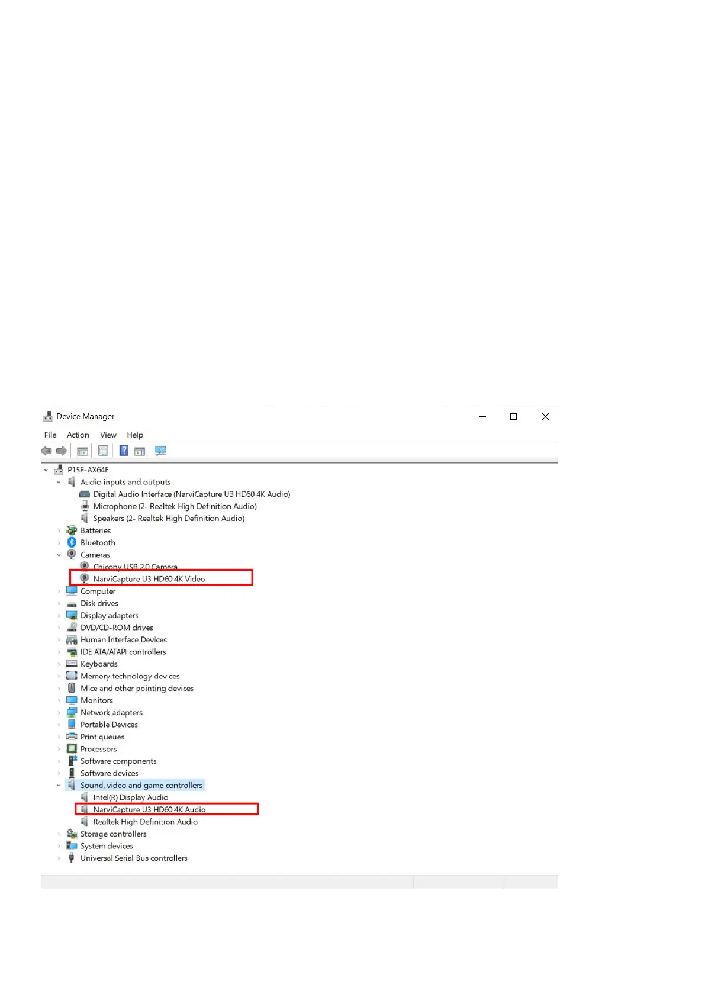Open the View menu
Screen dimensions: 705x997
[108, 435]
